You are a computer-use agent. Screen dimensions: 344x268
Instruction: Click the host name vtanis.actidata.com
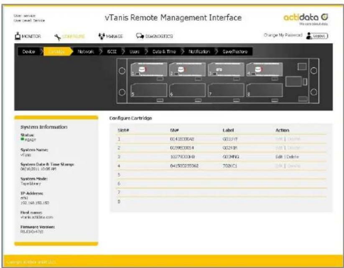37,217
